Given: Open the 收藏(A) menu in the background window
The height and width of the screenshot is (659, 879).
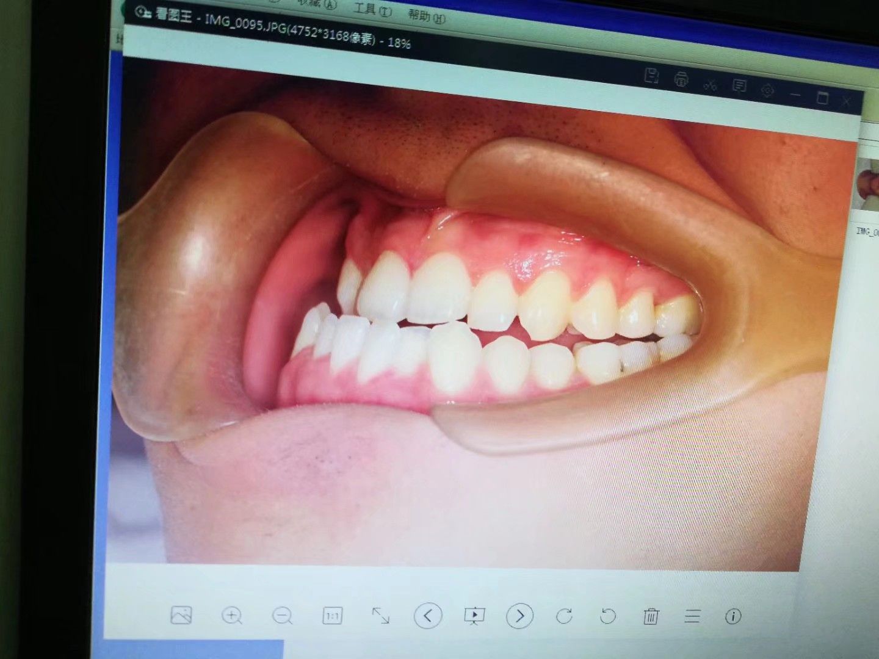Looking at the screenshot, I should pos(318,4).
